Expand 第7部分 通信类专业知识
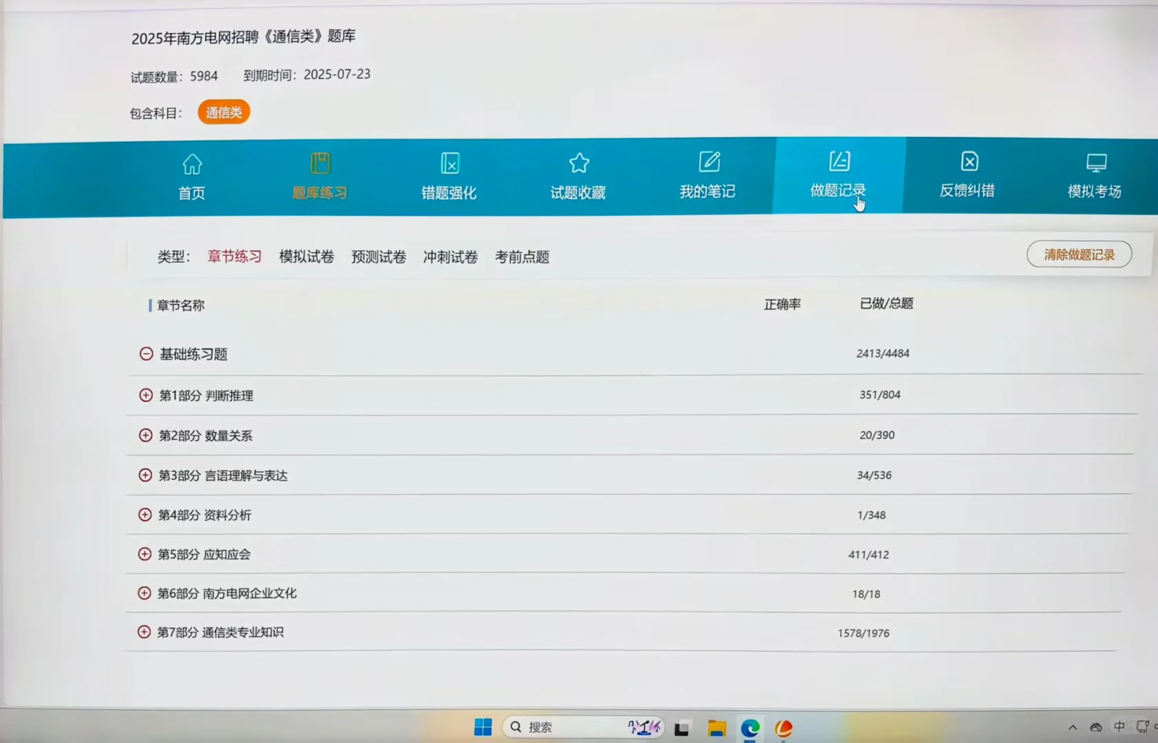Screen dimensions: 1158x743 pyautogui.click(x=144, y=632)
